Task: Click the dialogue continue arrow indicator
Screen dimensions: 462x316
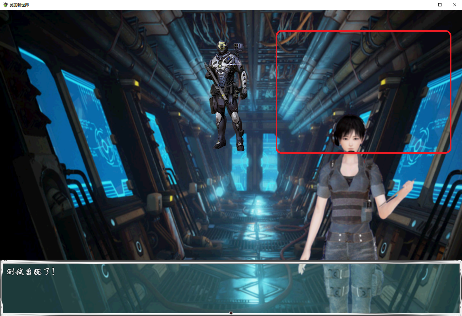Action: (x=231, y=313)
